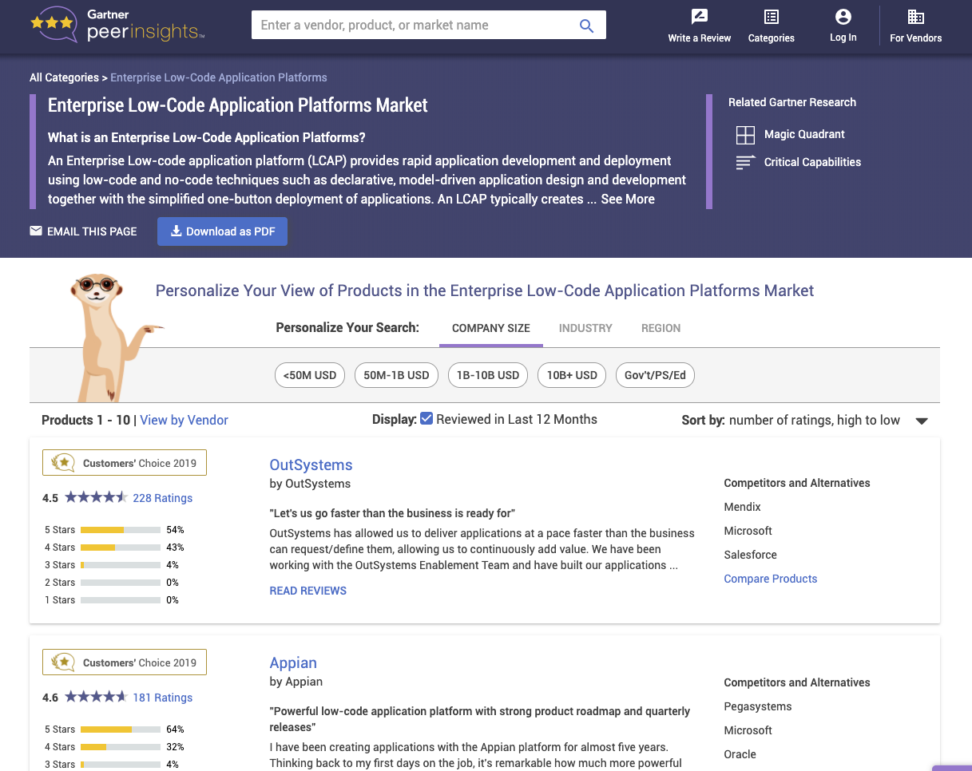
Task: Click Compare Products under OutSystems
Action: pyautogui.click(x=771, y=579)
